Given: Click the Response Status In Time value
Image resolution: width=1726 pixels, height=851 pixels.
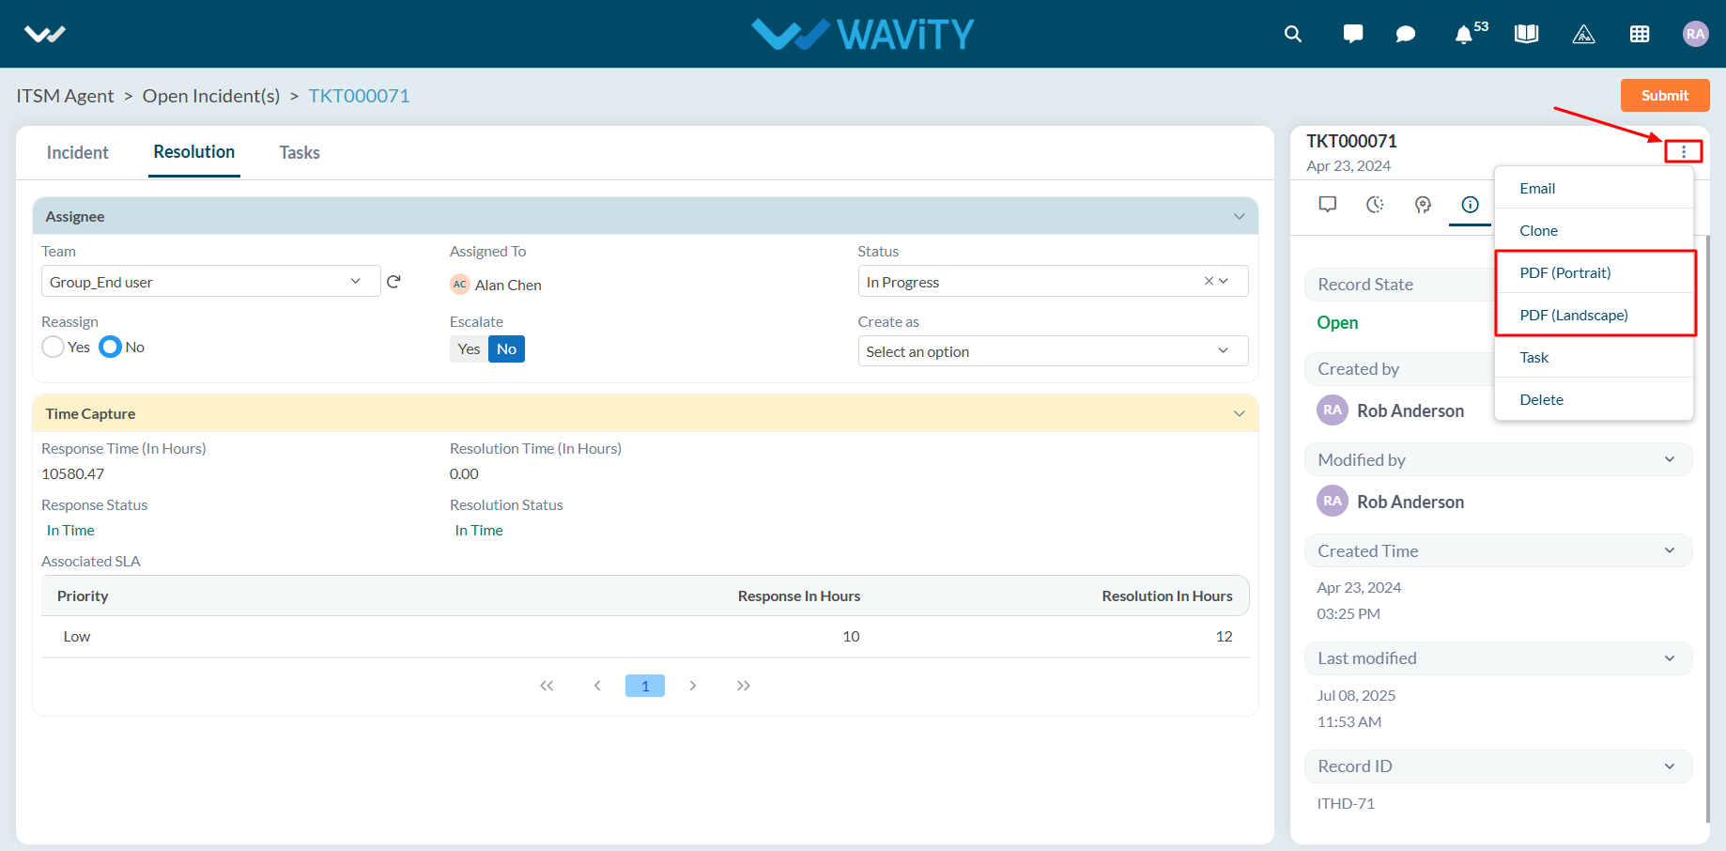Looking at the screenshot, I should tap(70, 530).
